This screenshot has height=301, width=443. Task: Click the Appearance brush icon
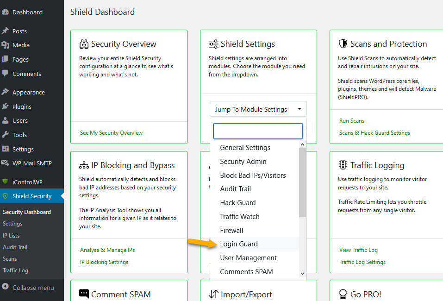[5, 92]
